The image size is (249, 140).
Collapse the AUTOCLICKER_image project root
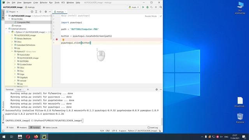(6, 16)
